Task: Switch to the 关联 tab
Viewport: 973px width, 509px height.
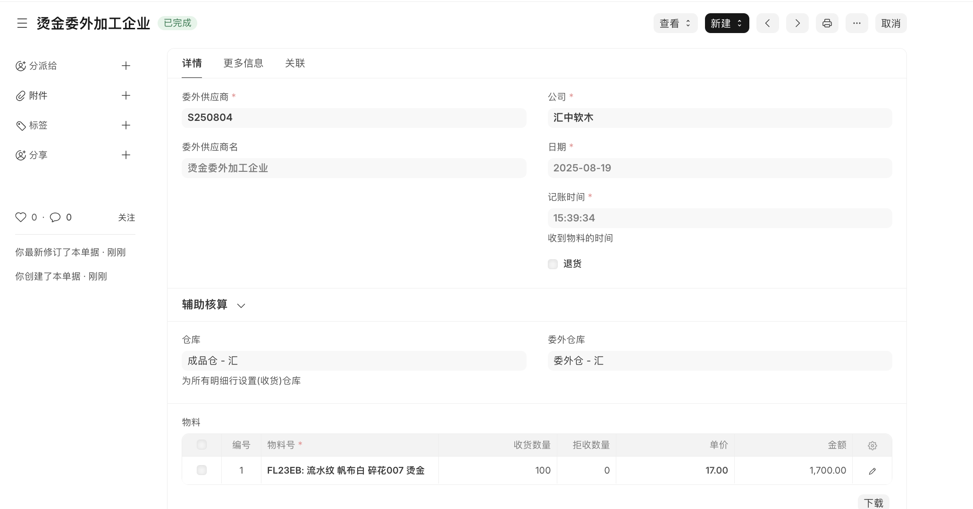Action: pyautogui.click(x=295, y=63)
